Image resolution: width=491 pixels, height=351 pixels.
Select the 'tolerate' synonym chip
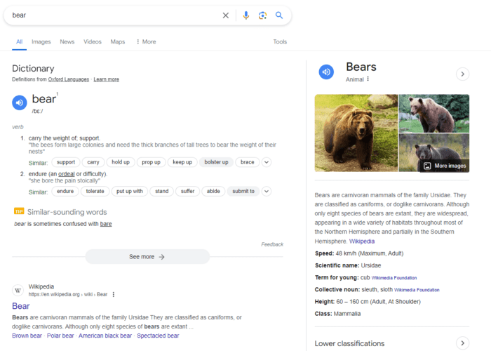[95, 191]
